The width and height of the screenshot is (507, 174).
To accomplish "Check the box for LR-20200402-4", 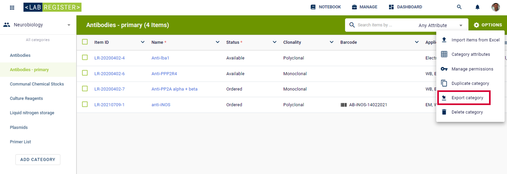I will (85, 57).
